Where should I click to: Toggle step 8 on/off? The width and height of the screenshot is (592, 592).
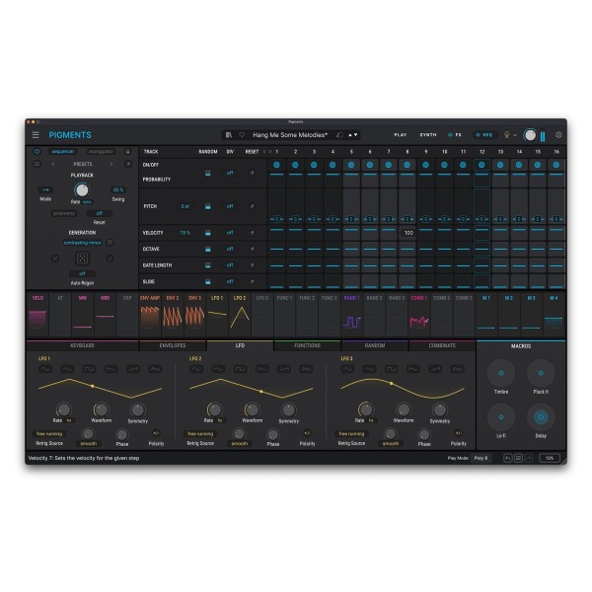[x=407, y=165]
